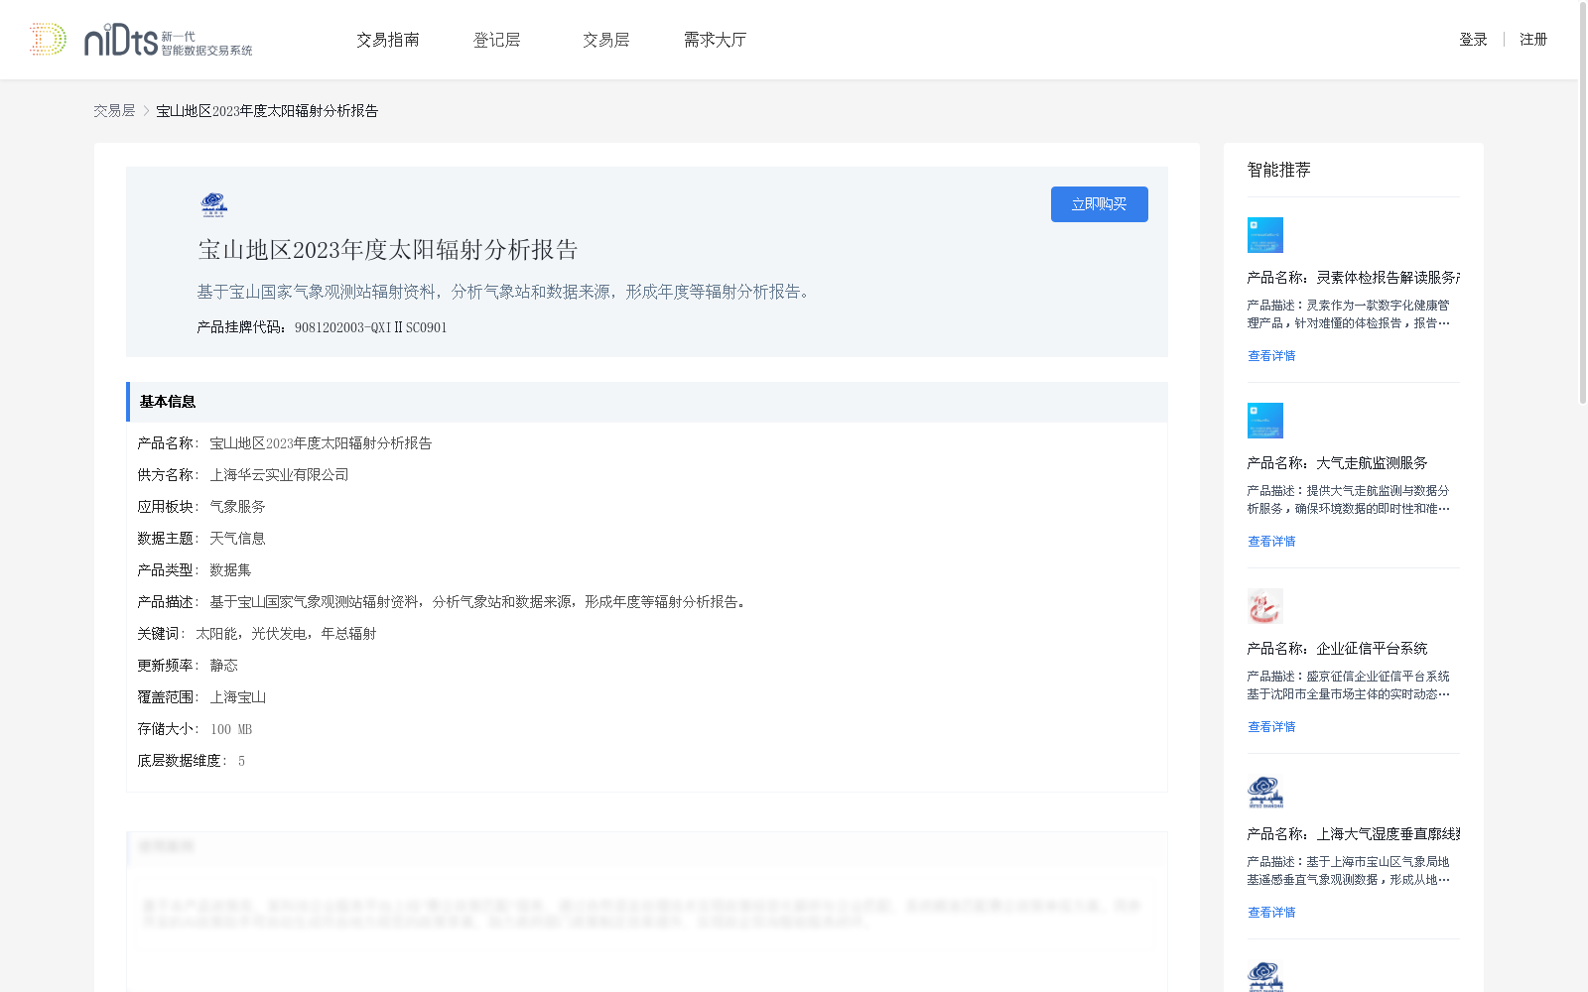1588x992 pixels.
Task: Open product 大气走航监测服务 title
Action: point(1338,463)
